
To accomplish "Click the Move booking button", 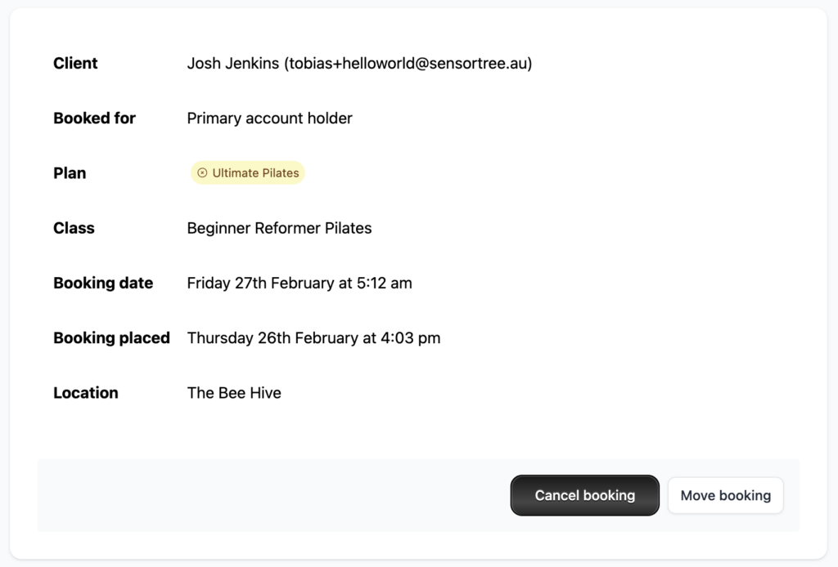I will [725, 496].
